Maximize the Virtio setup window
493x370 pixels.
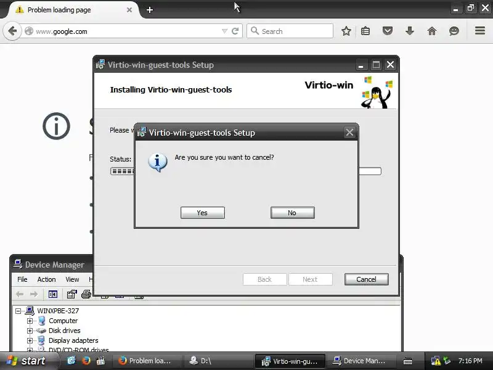(x=376, y=65)
